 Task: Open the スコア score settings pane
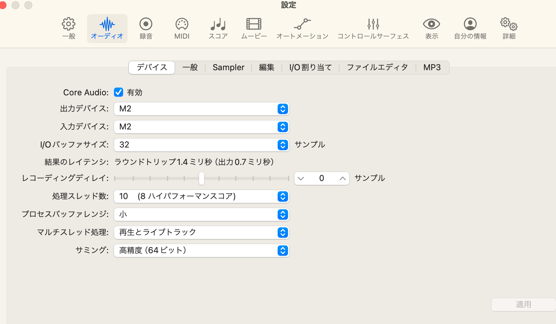coord(218,28)
